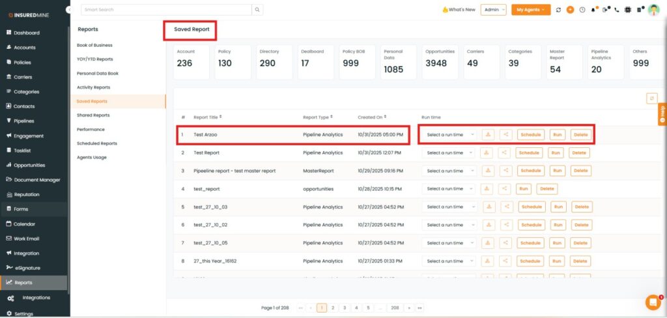Open the notifications bell in the top bar
This screenshot has width=667, height=318.
point(593,10)
